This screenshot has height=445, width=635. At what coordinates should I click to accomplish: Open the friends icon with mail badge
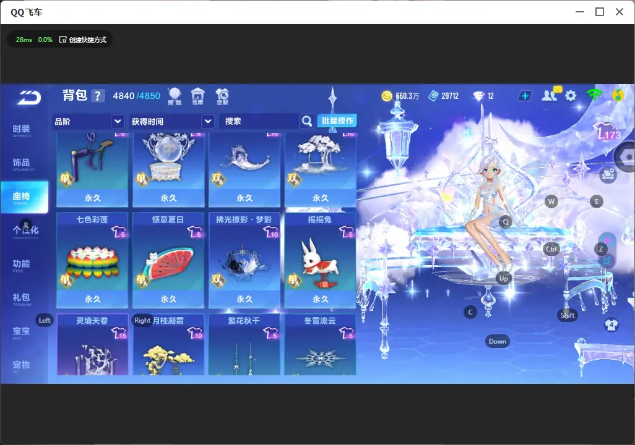coord(551,94)
